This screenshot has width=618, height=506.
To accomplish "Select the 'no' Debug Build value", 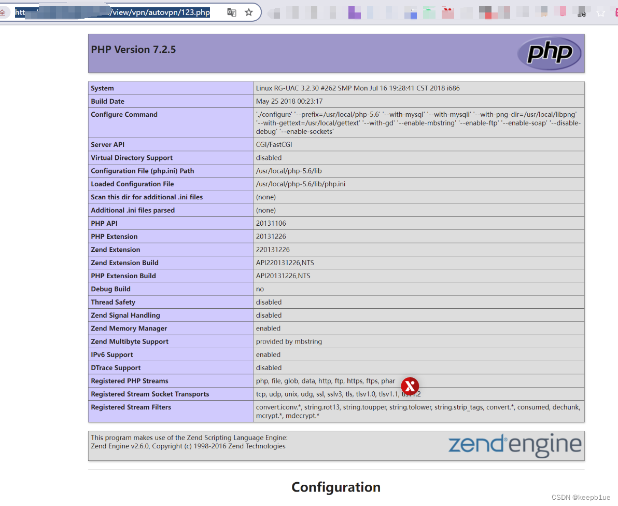I will [260, 289].
